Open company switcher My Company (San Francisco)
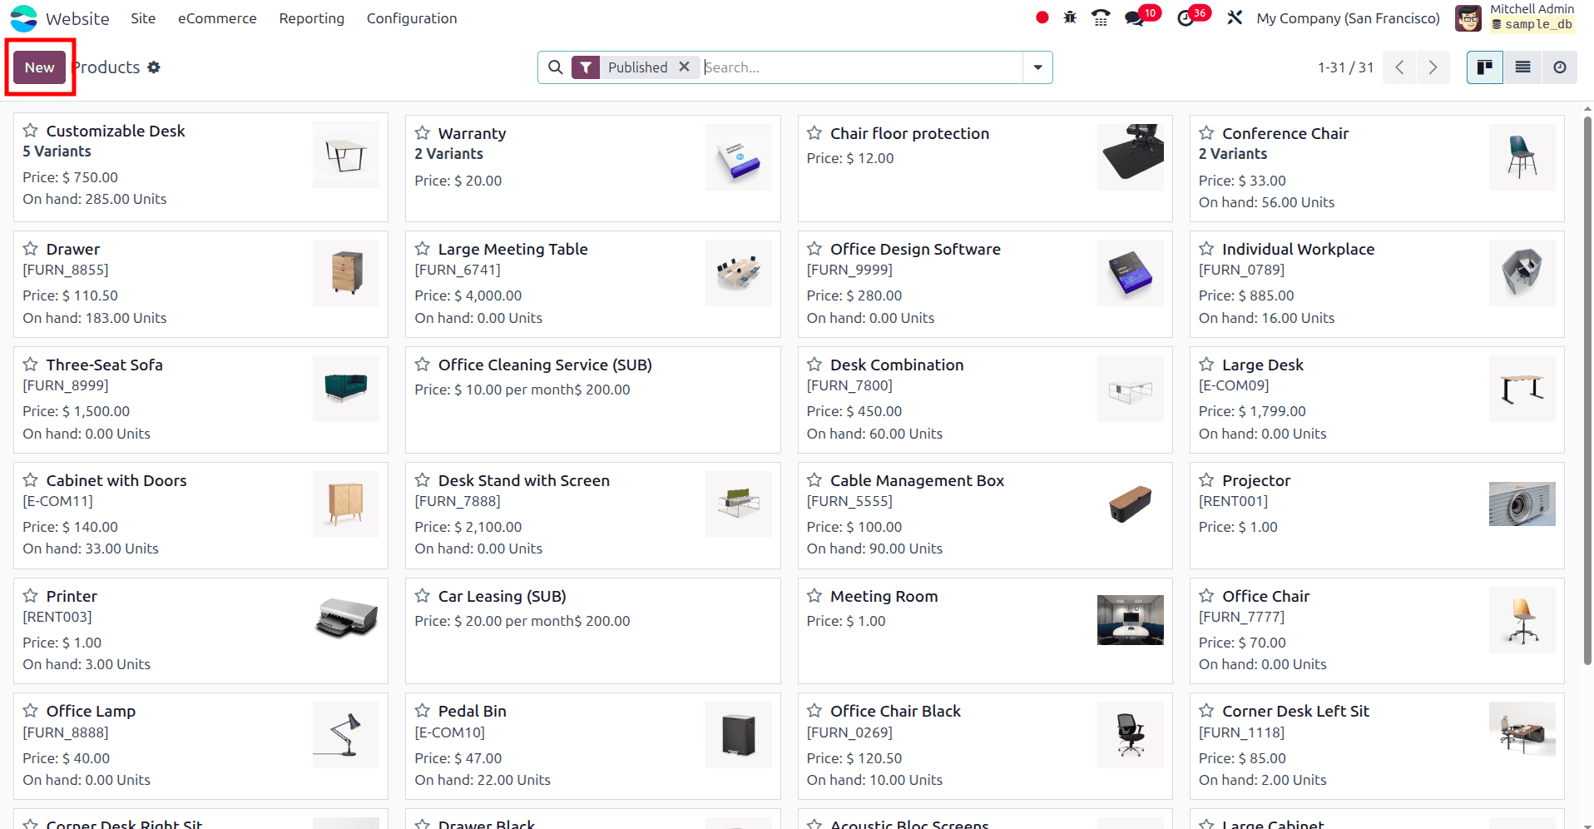This screenshot has width=1594, height=829. [x=1348, y=18]
